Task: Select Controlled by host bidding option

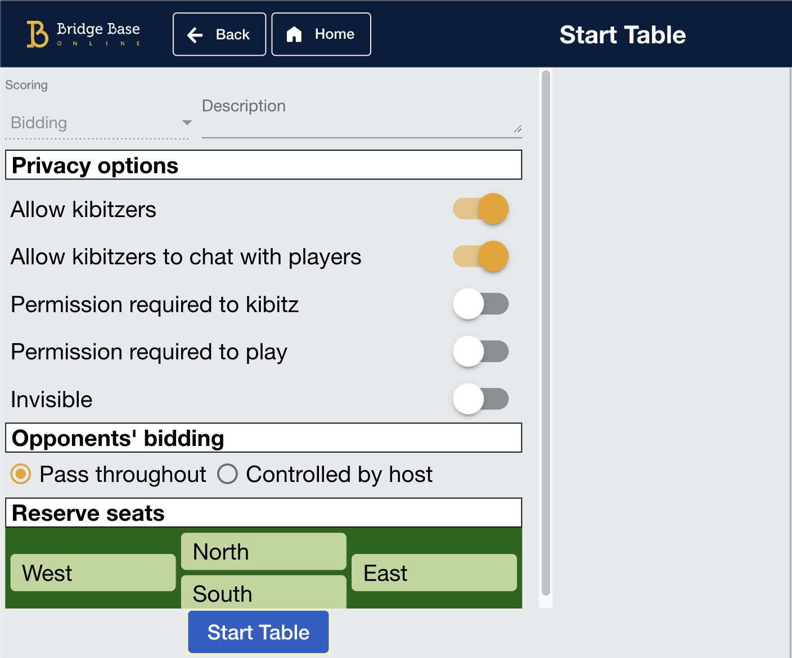Action: pyautogui.click(x=228, y=474)
